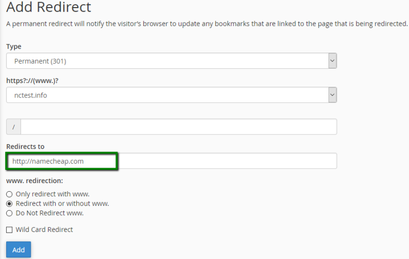
Task: Focus the path input field after the slash
Action: point(178,127)
